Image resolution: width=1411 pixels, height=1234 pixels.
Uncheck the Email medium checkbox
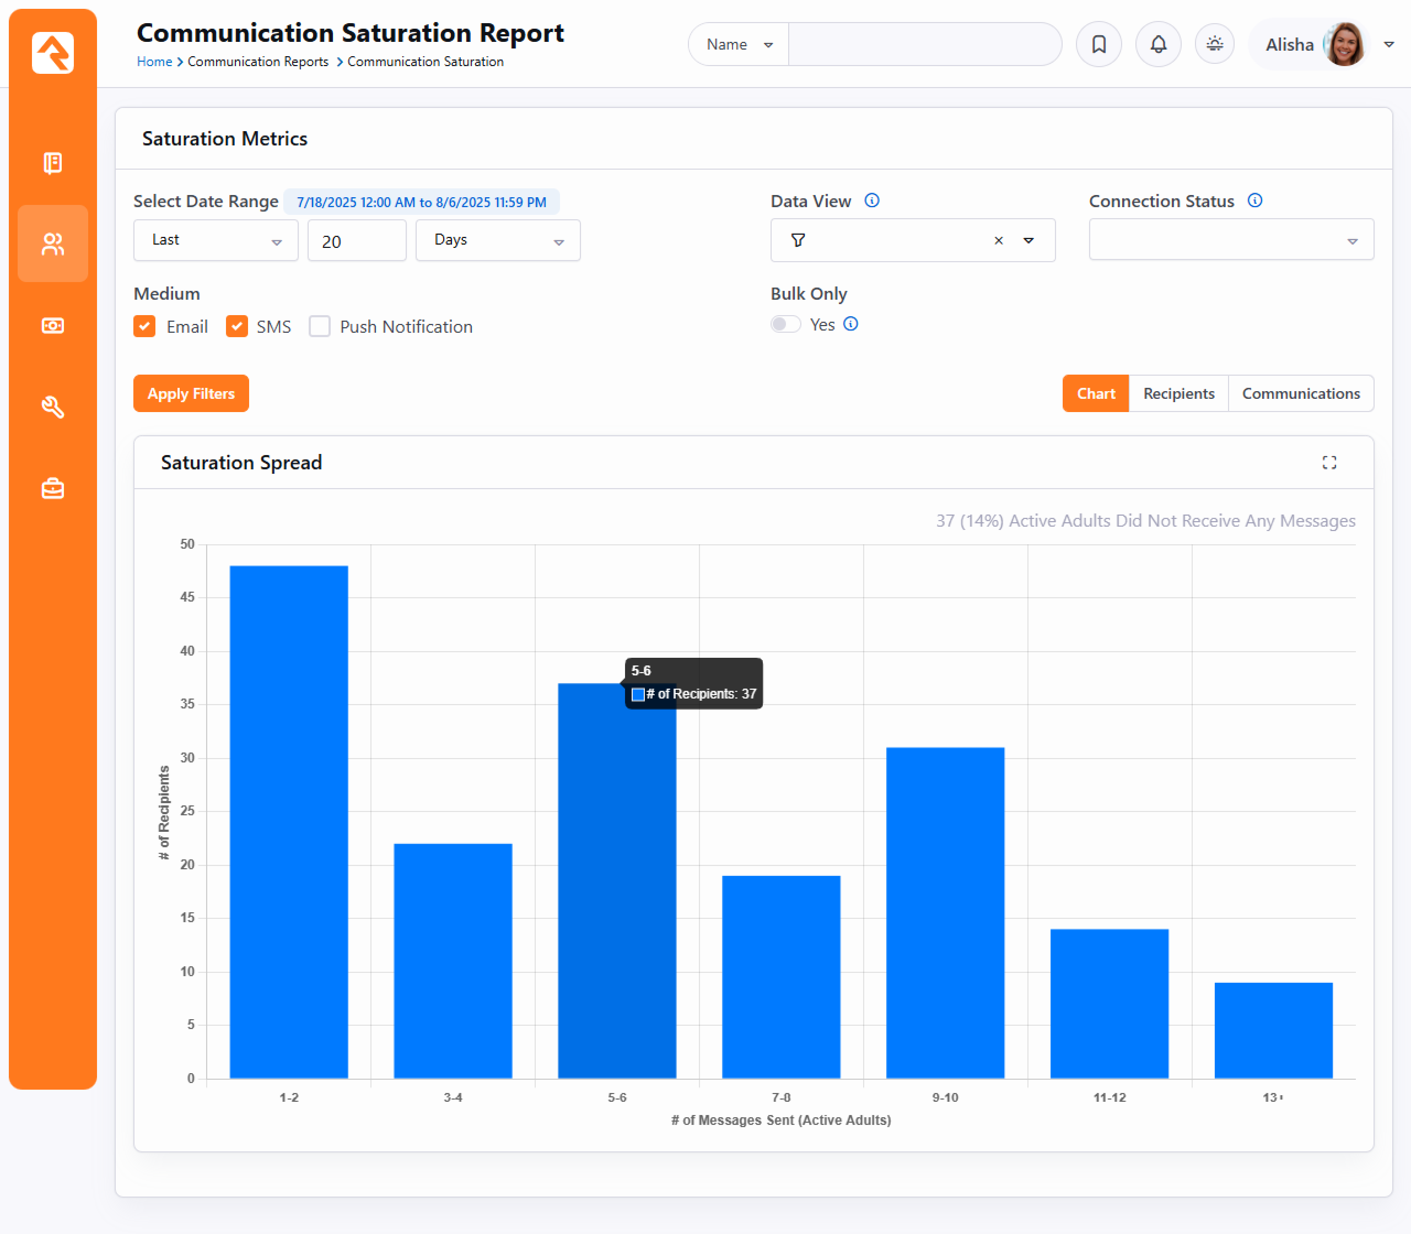point(144,326)
